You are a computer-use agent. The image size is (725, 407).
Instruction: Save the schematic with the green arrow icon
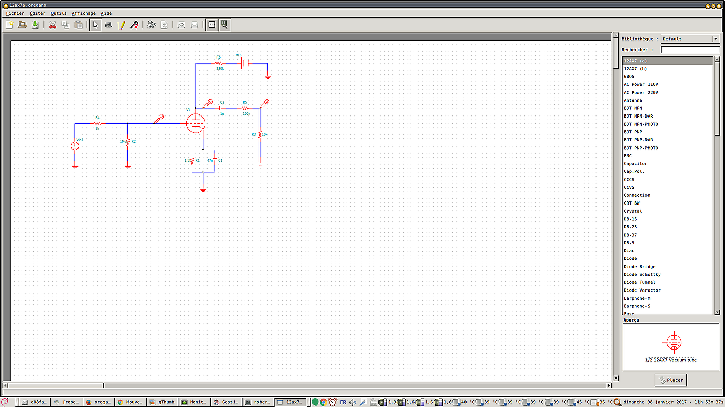[35, 25]
